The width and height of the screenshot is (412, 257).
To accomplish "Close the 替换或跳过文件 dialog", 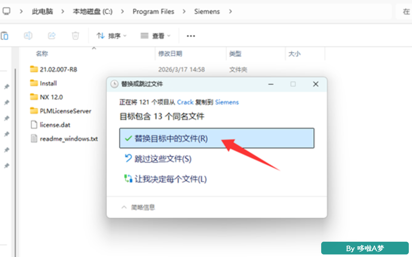I will [315, 84].
